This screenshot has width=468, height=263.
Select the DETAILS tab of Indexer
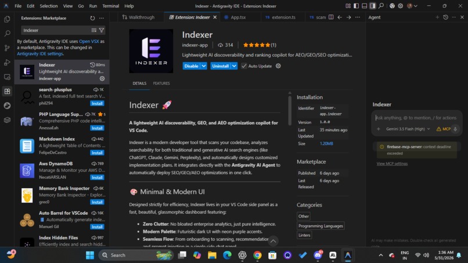coord(139,83)
